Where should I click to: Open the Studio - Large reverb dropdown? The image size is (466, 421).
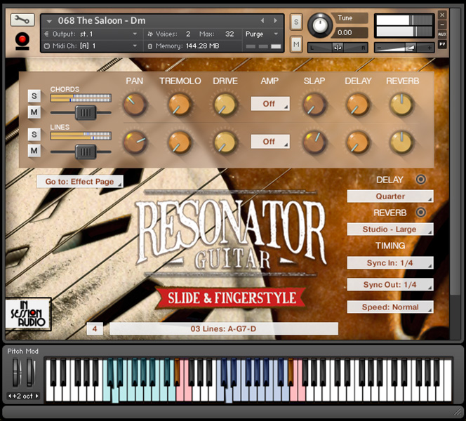(390, 229)
